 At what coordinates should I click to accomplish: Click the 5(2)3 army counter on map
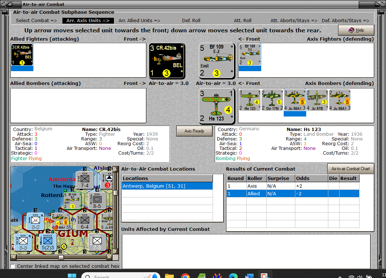click(48, 242)
